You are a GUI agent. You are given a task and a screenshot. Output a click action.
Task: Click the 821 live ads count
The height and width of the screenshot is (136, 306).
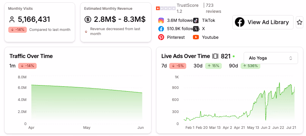tap(226, 56)
